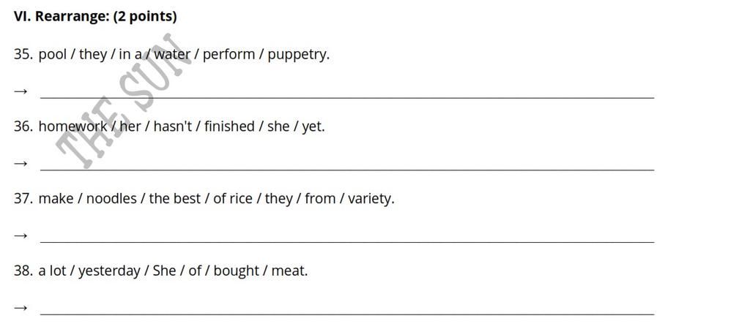Click the phrase 'the best' in question 37
The image size is (750, 332).
[x=174, y=199]
